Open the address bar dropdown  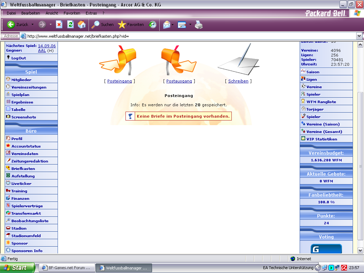click(x=359, y=36)
